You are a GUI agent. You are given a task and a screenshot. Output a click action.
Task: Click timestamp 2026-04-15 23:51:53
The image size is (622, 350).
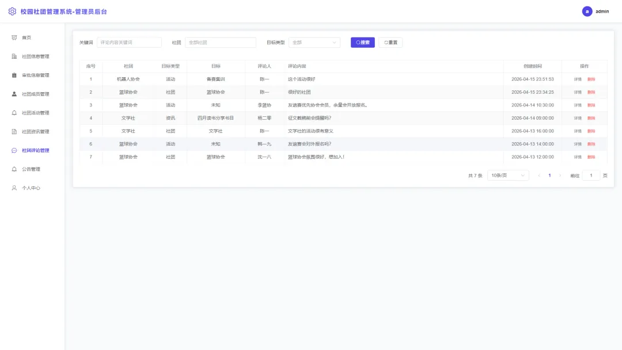[x=533, y=79]
